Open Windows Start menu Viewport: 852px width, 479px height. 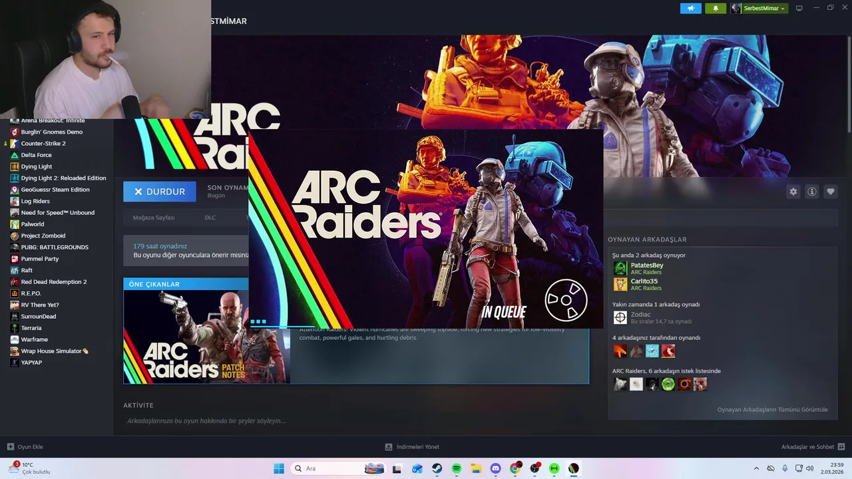pos(279,468)
